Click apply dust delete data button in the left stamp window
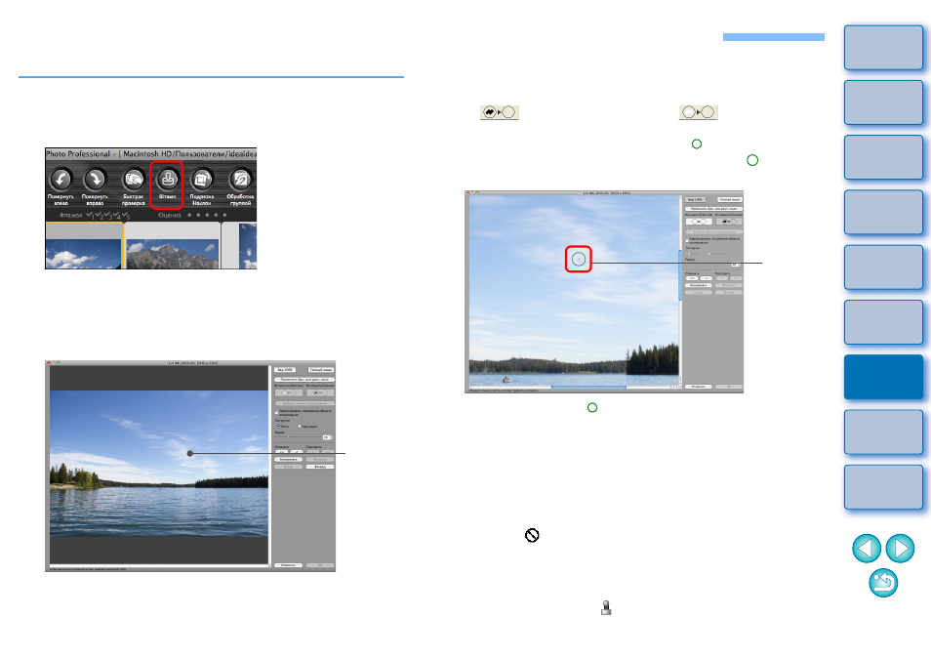The width and height of the screenshot is (931, 658). click(x=304, y=380)
